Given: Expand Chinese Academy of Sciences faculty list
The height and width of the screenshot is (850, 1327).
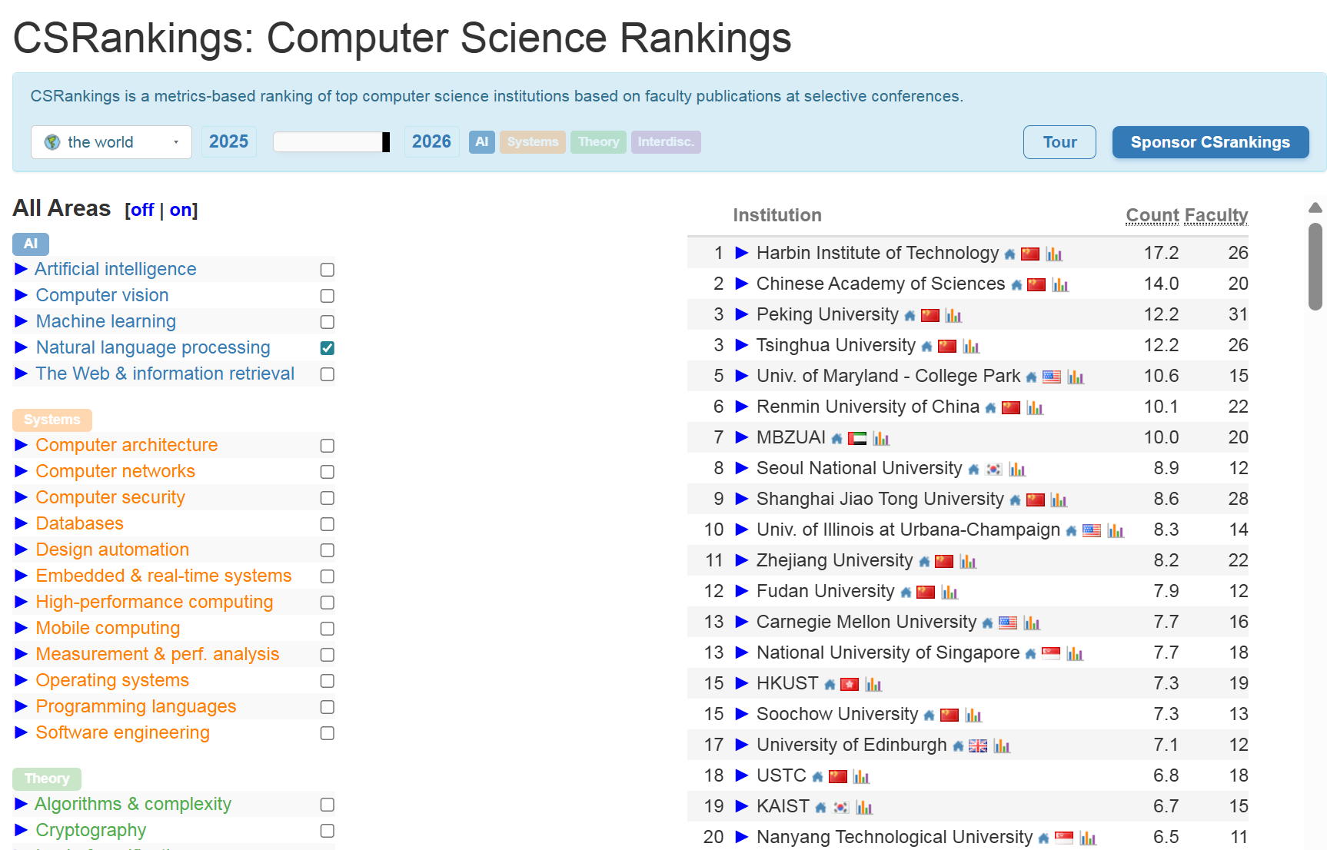Looking at the screenshot, I should point(742,284).
